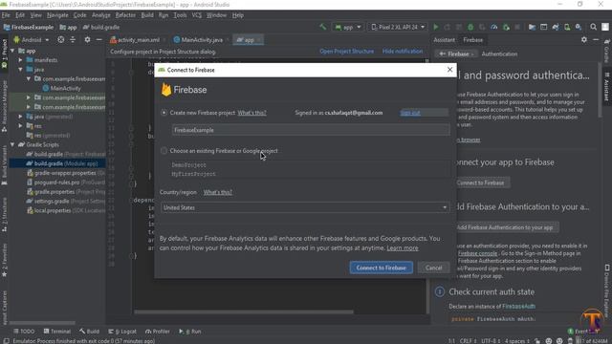The height and width of the screenshot is (344, 612).
Task: Select build.gradle (Module: app) in tree
Action: pyautogui.click(x=57, y=163)
